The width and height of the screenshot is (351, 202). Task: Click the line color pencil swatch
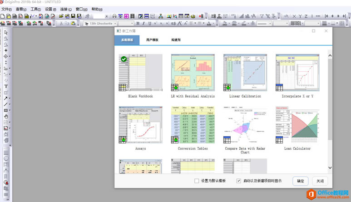click(244, 23)
